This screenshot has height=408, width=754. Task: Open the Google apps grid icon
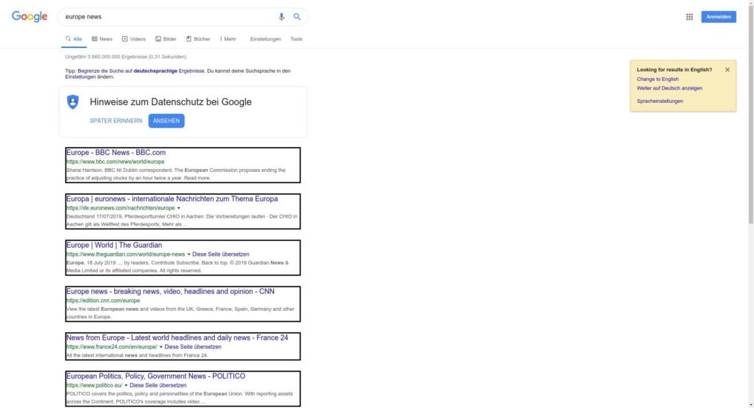point(689,17)
